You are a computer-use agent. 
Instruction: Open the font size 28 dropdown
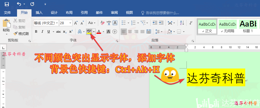click(70, 23)
